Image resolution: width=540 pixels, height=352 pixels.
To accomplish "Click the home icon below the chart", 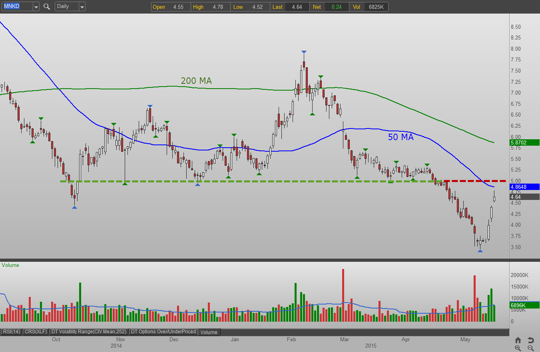I will coord(518,340).
